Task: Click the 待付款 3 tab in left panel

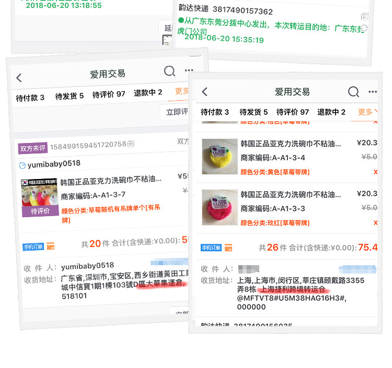Action: click(30, 98)
